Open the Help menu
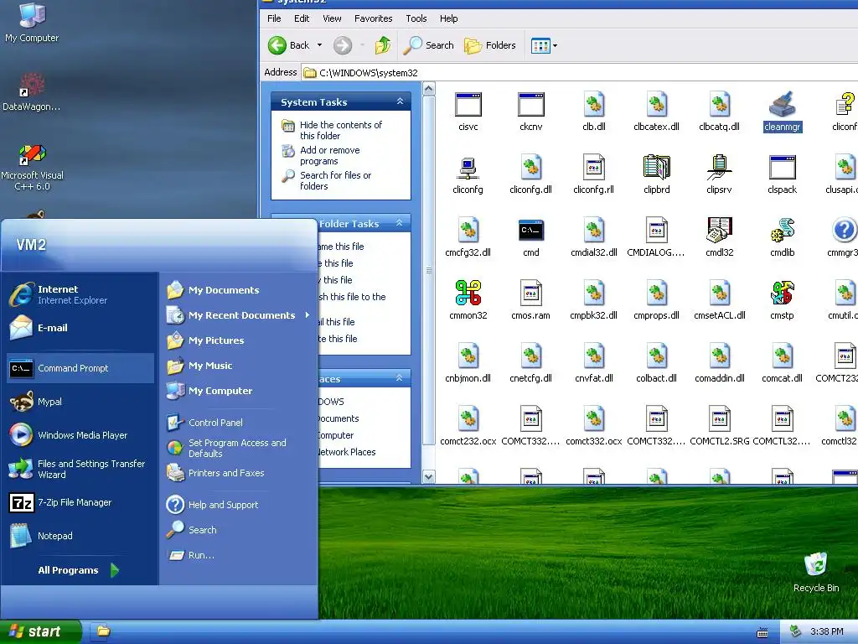 click(449, 18)
